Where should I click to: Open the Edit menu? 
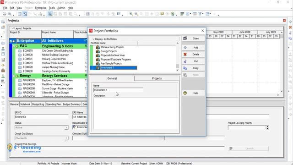[x=12, y=8]
